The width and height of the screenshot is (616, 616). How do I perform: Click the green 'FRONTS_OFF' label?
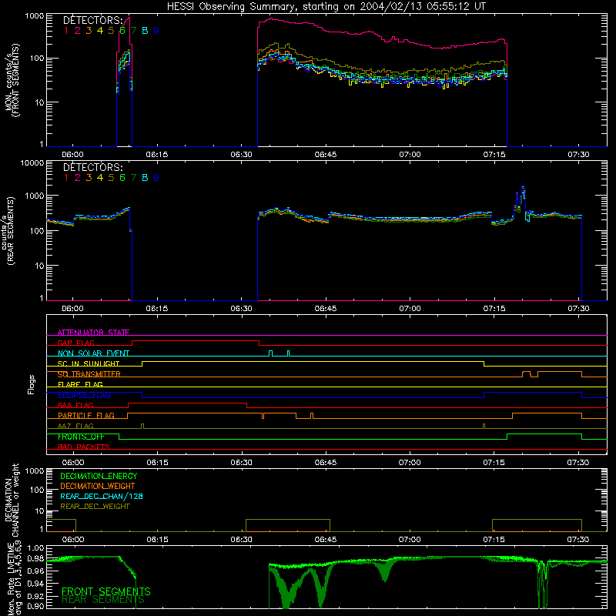(81, 437)
